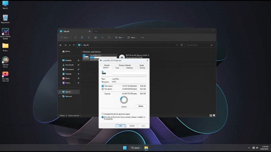Image resolution: width=271 pixels, height=152 pixels.
Task: Click the Delete icon in Explorer toolbar
Action: pyautogui.click(x=109, y=38)
